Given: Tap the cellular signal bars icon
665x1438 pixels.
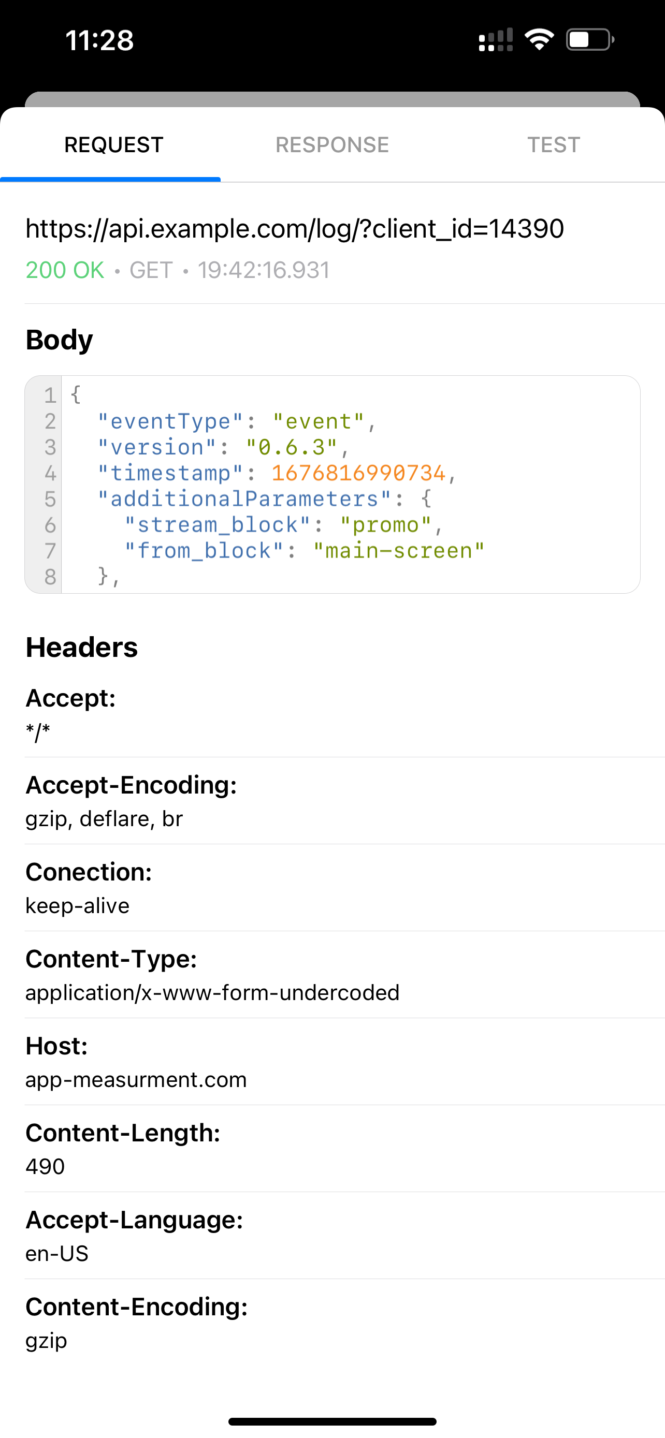Looking at the screenshot, I should click(495, 40).
